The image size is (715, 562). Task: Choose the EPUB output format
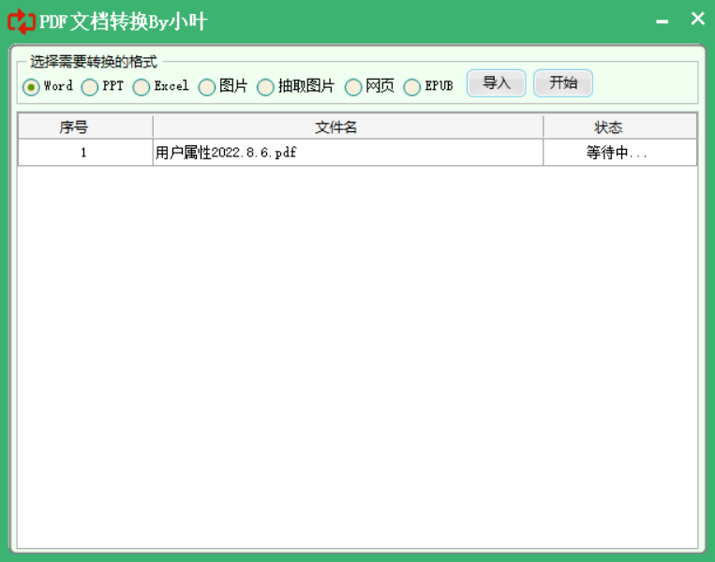[412, 87]
